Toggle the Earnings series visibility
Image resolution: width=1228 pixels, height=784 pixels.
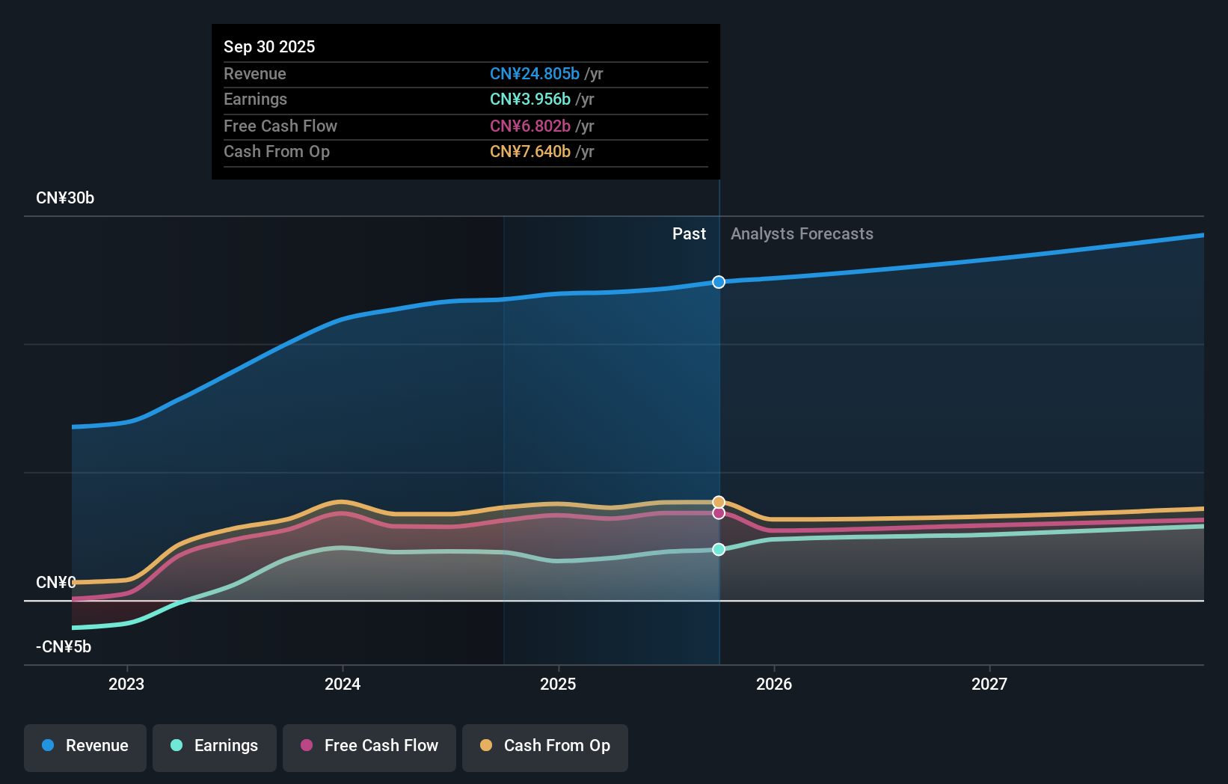point(215,747)
